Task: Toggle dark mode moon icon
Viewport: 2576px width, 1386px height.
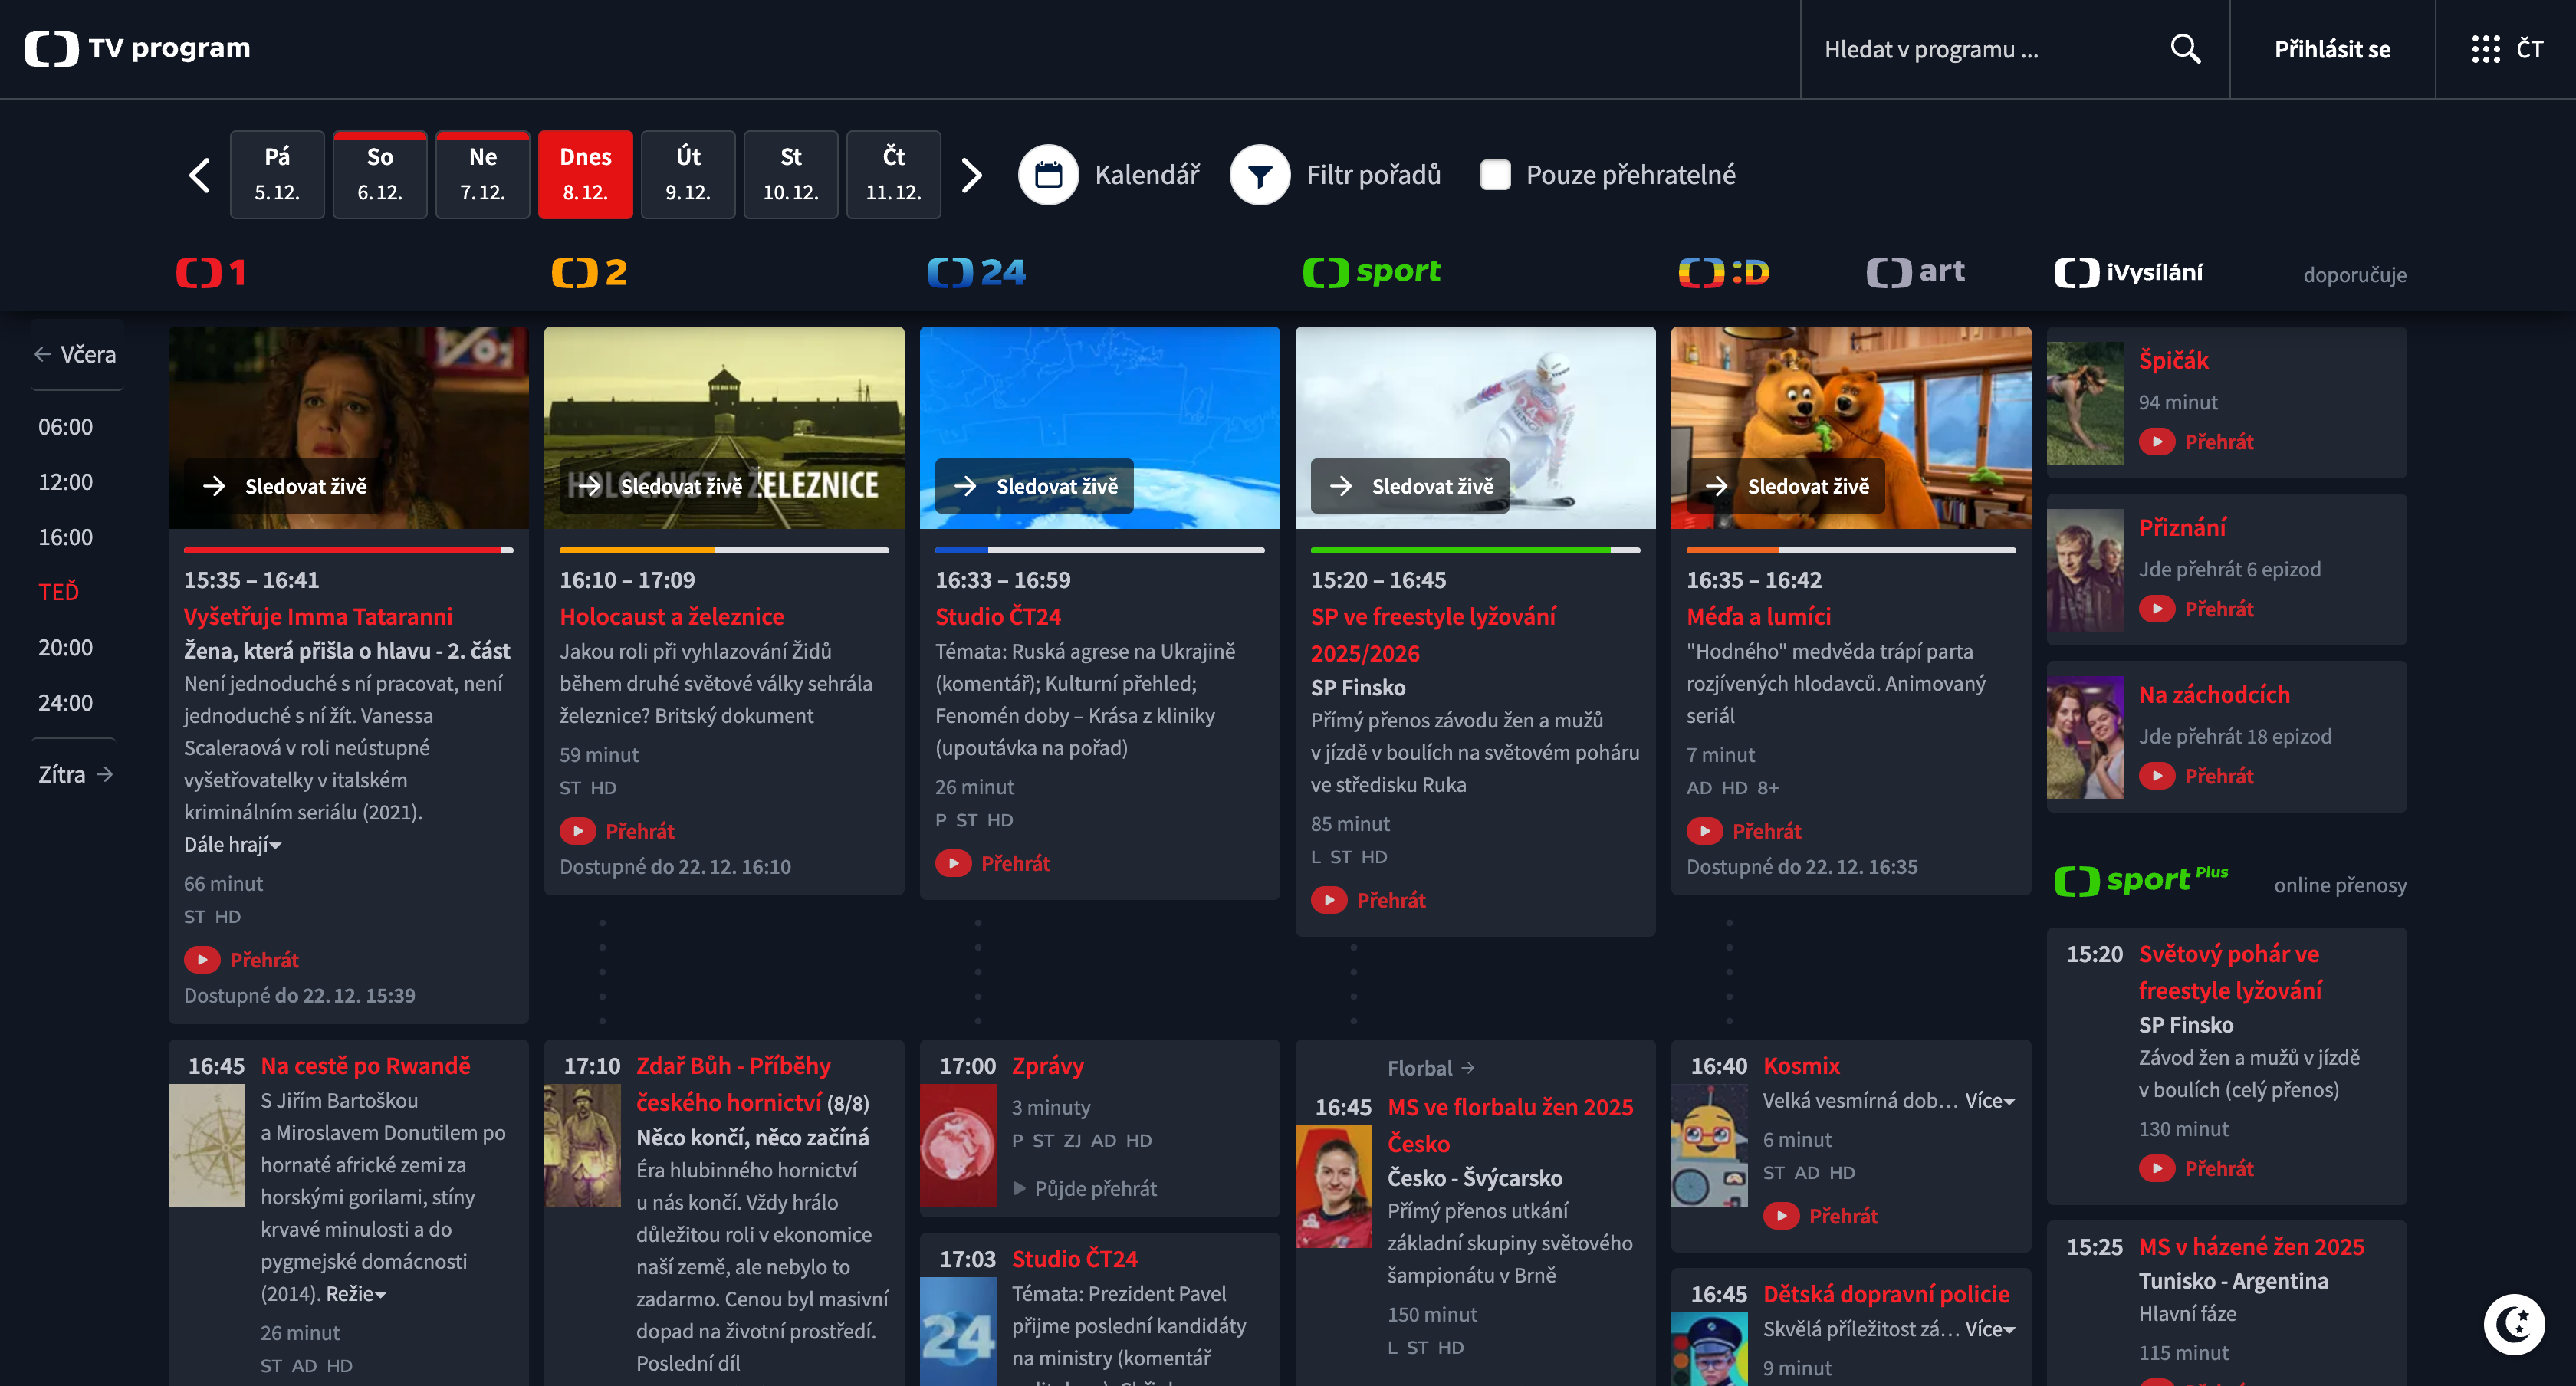Action: (x=2513, y=1324)
